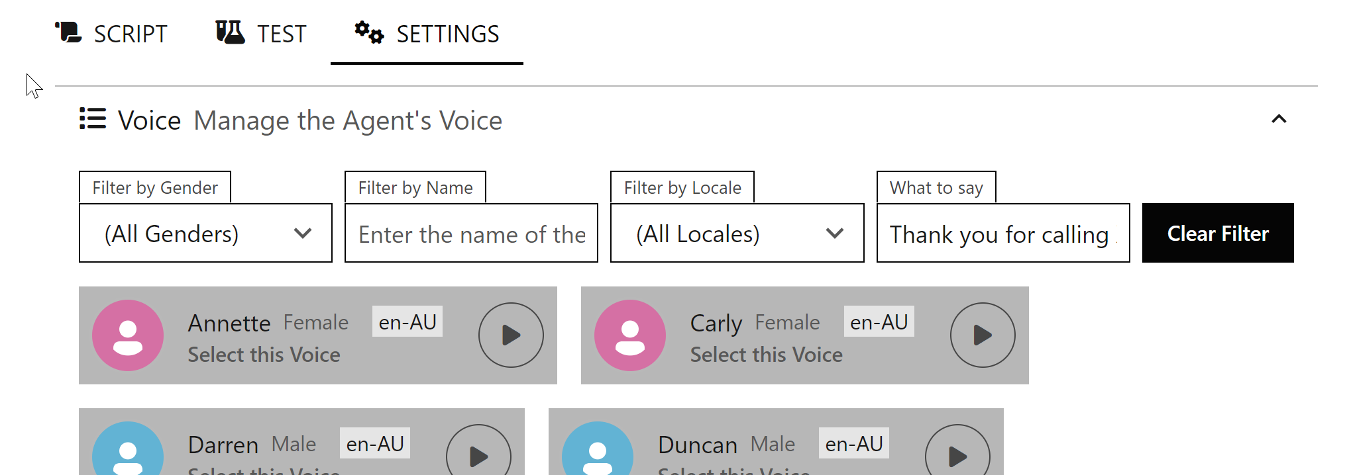This screenshot has width=1347, height=475.
Task: Collapse the Voice section chevron
Action: click(1279, 119)
